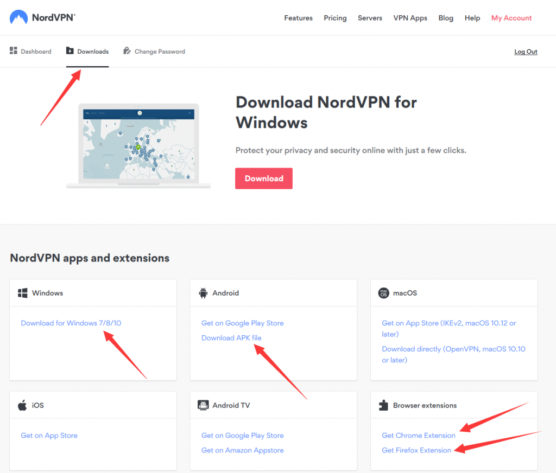Open My Account in navigation

coord(511,18)
